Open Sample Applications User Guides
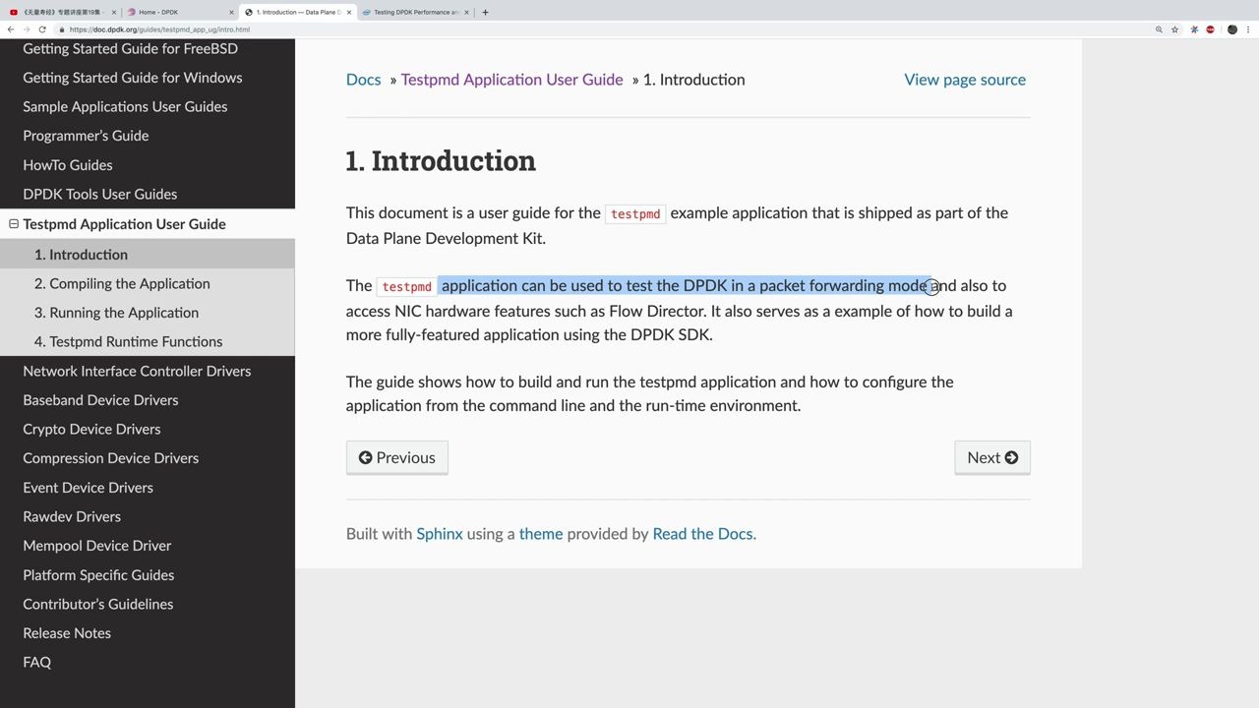The image size is (1259, 708). (x=125, y=106)
